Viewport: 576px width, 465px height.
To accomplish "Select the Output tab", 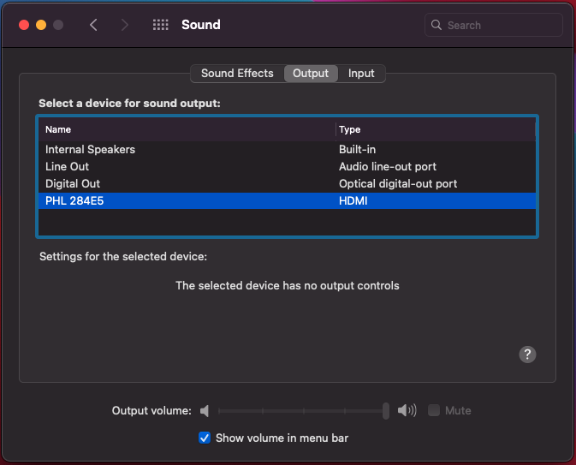I will click(310, 74).
